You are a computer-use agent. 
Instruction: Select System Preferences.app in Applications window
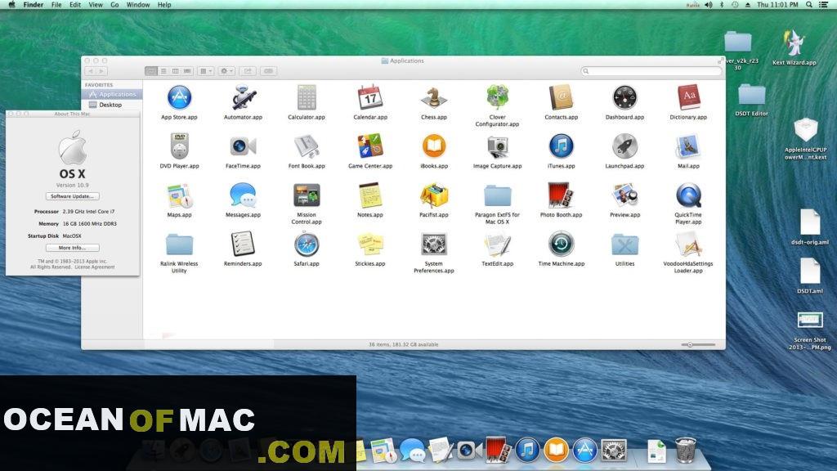433,244
